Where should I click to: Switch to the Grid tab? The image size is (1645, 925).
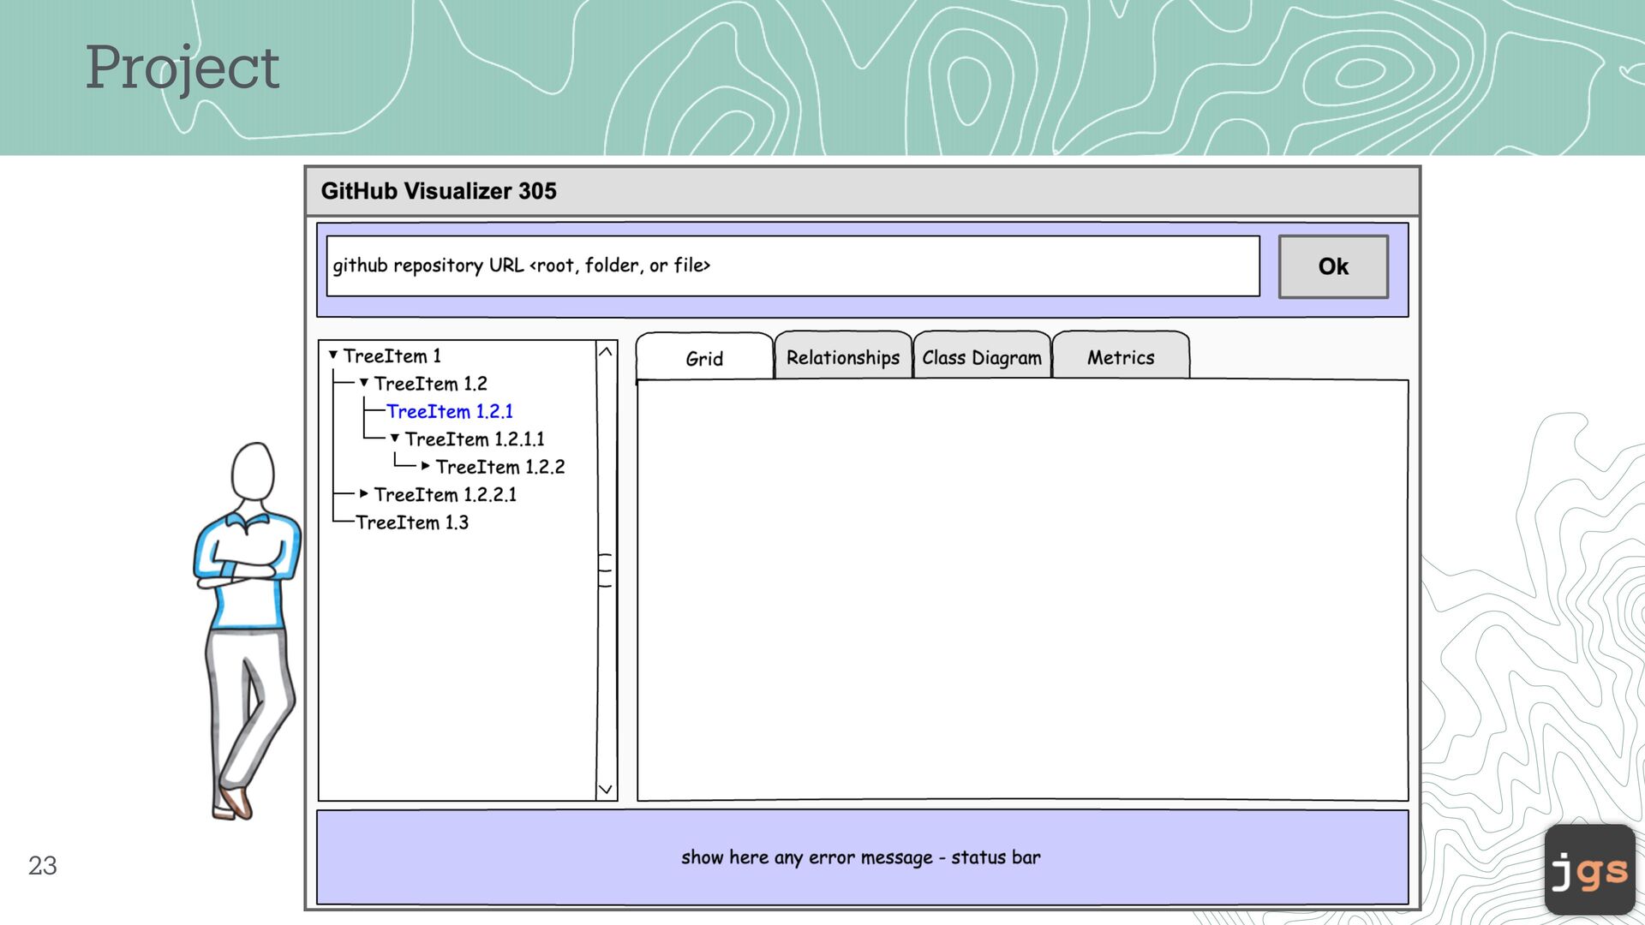point(704,358)
